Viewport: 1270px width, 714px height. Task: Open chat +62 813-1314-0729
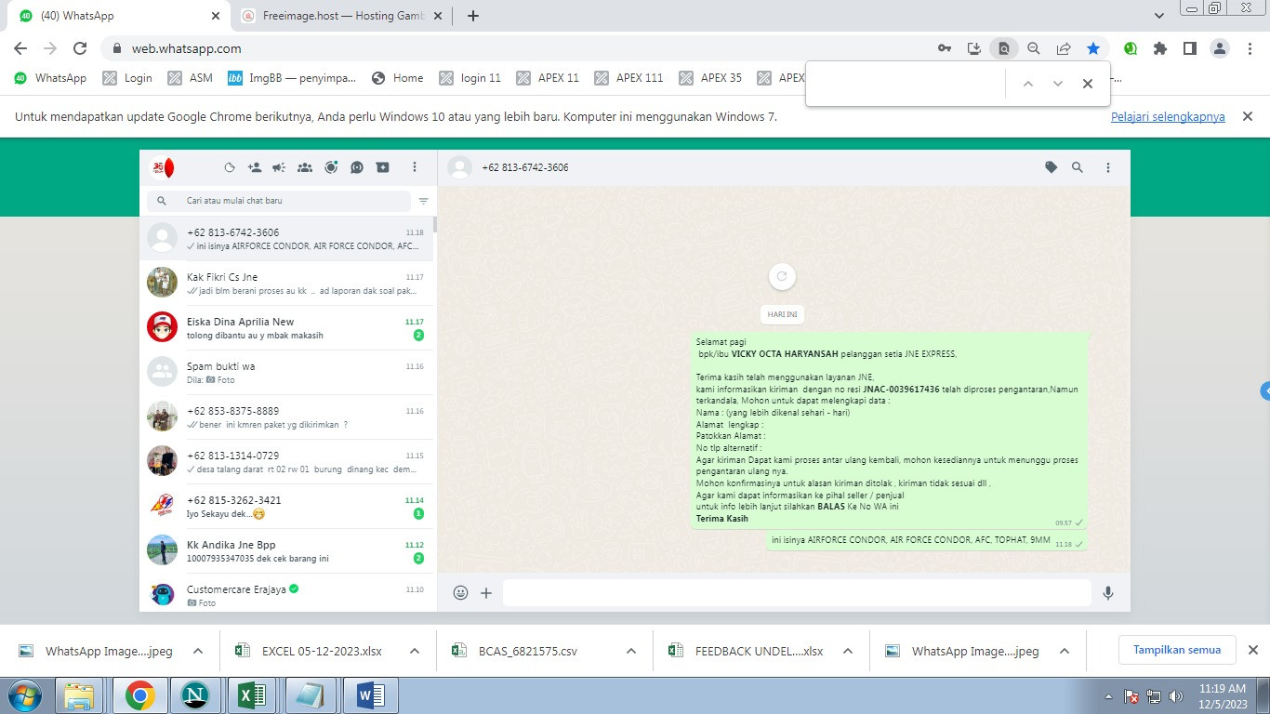click(x=287, y=462)
